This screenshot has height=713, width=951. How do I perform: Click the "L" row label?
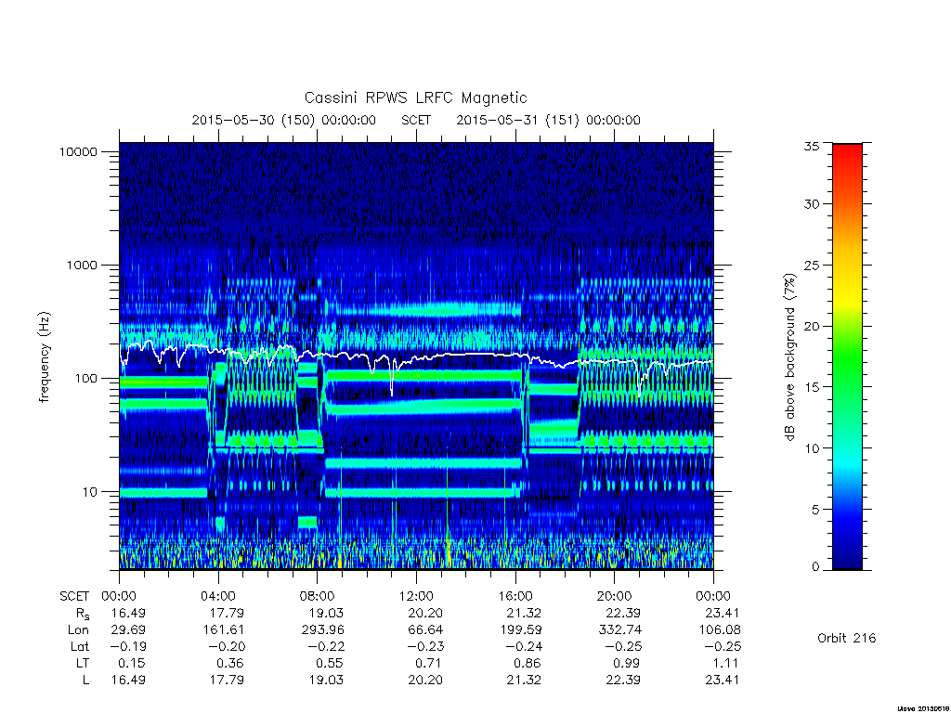(x=85, y=681)
